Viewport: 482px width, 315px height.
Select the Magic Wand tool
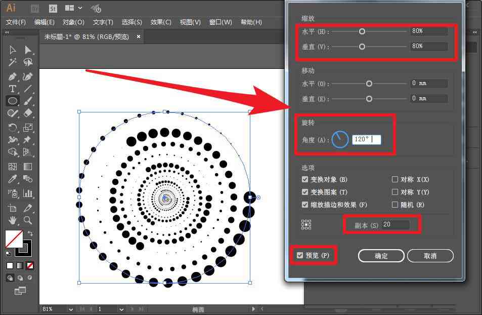click(13, 62)
